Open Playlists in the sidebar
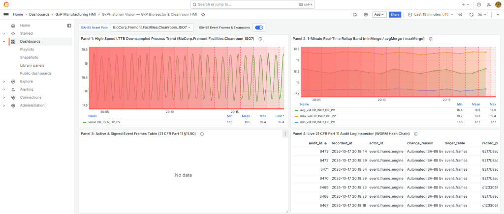The width and height of the screenshot is (504, 214). pos(27,50)
